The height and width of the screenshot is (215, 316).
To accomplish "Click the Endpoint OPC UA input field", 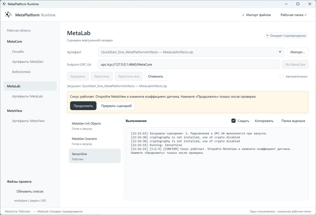I will [189, 64].
